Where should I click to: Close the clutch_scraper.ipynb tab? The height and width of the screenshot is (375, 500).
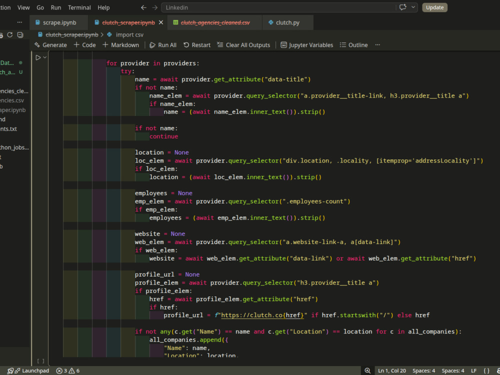point(161,22)
